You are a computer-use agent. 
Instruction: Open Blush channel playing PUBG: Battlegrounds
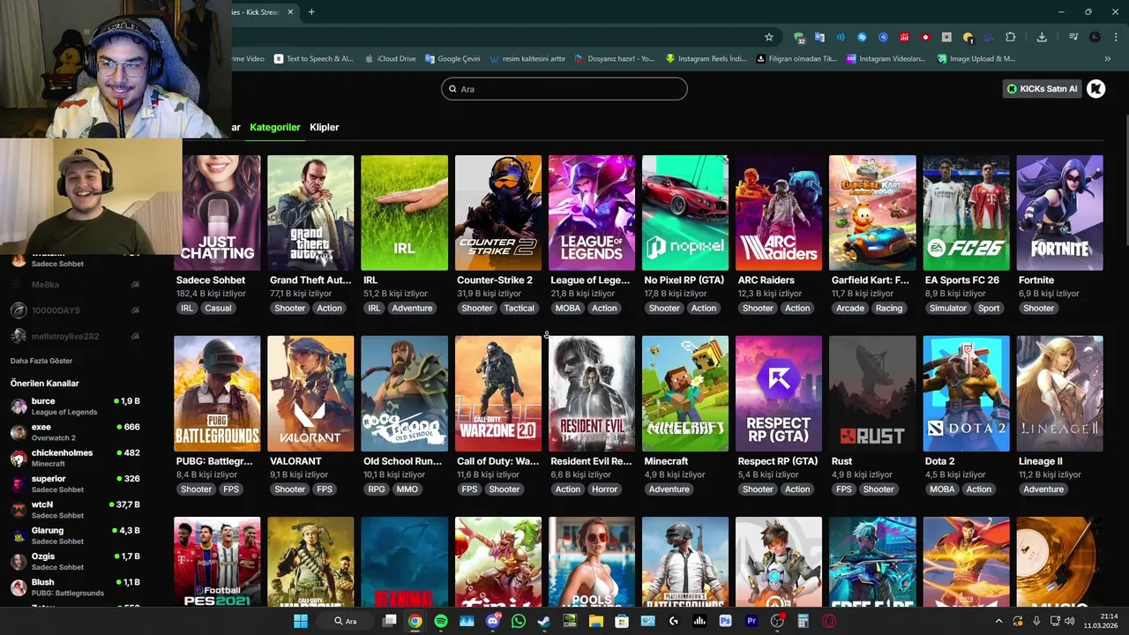75,587
